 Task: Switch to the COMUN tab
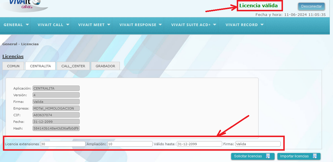[x=13, y=66]
